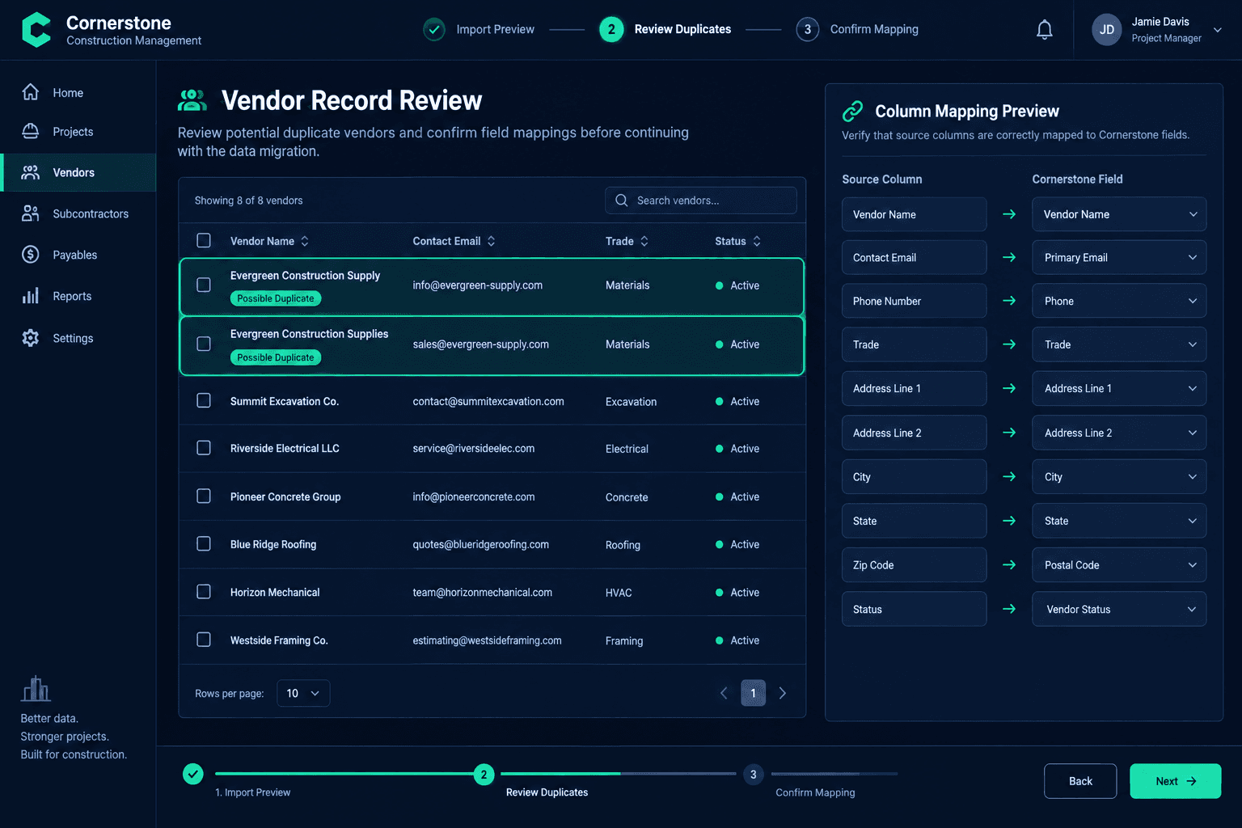Click the Search vendors input field

pyautogui.click(x=701, y=201)
